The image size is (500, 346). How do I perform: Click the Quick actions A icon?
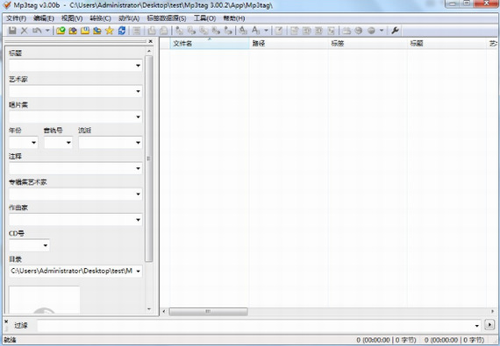click(x=256, y=31)
